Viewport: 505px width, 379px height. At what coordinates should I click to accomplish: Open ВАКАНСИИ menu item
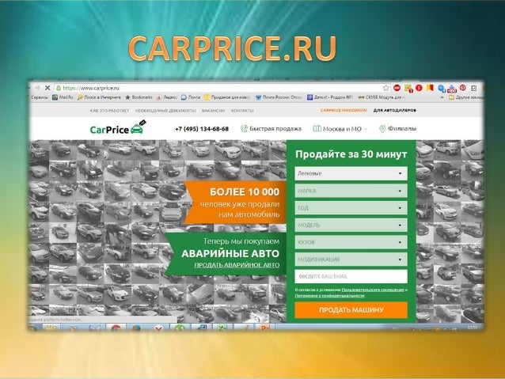[213, 111]
